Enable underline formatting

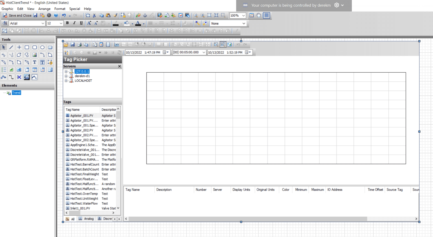pos(81,23)
